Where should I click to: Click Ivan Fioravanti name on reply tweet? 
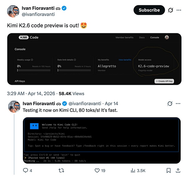(x=39, y=103)
